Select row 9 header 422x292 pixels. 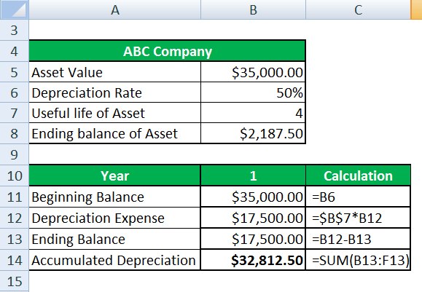pyautogui.click(x=14, y=154)
